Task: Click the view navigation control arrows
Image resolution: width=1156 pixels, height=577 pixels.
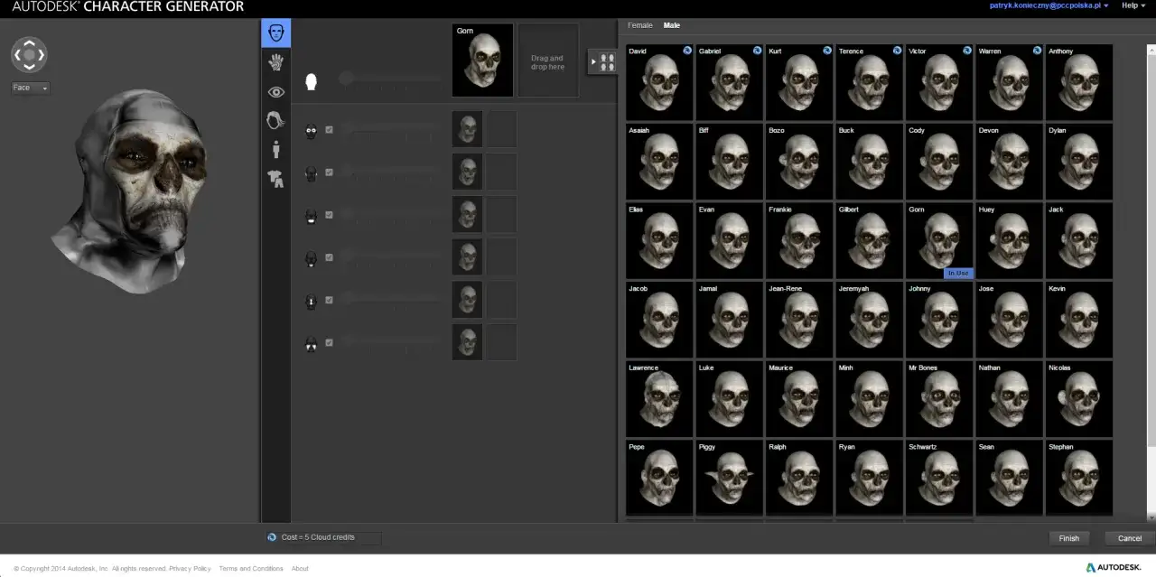Action: click(29, 55)
